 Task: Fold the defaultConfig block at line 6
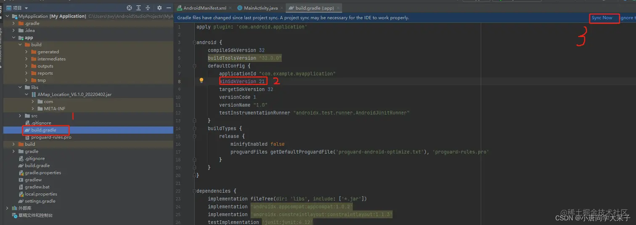194,66
